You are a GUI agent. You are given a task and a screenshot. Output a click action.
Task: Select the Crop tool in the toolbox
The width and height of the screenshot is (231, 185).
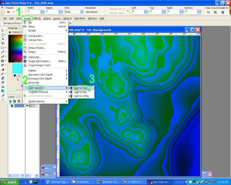click(3, 39)
